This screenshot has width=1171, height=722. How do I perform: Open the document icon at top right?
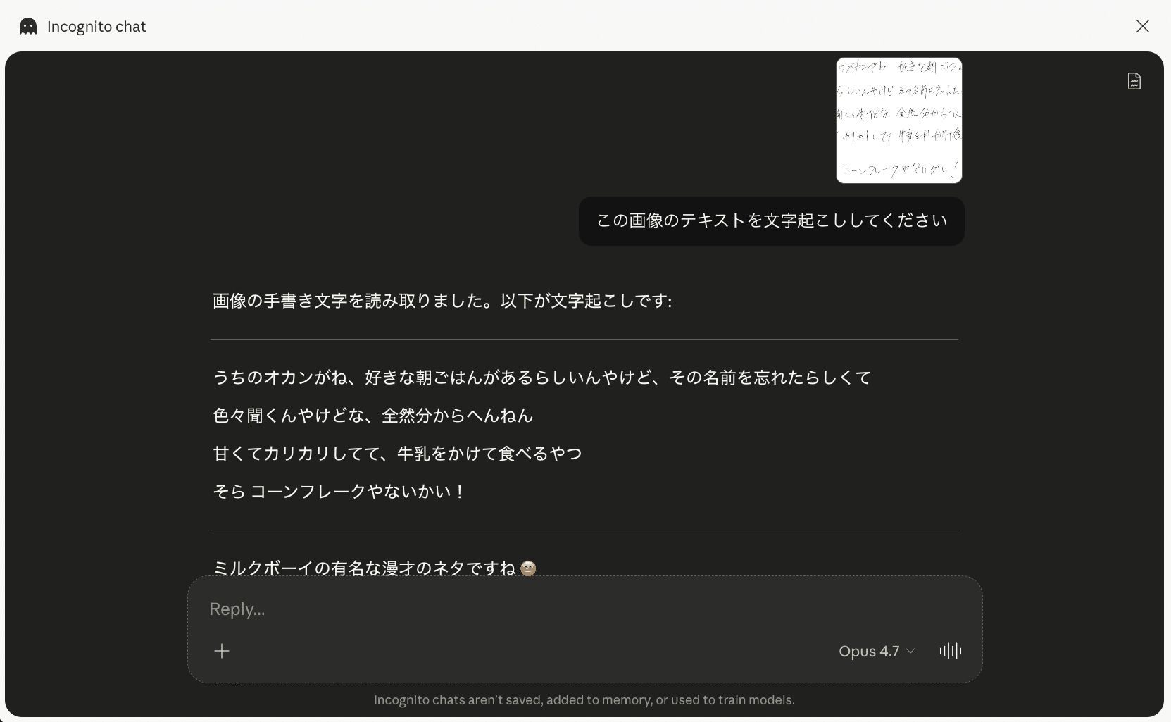pos(1134,81)
